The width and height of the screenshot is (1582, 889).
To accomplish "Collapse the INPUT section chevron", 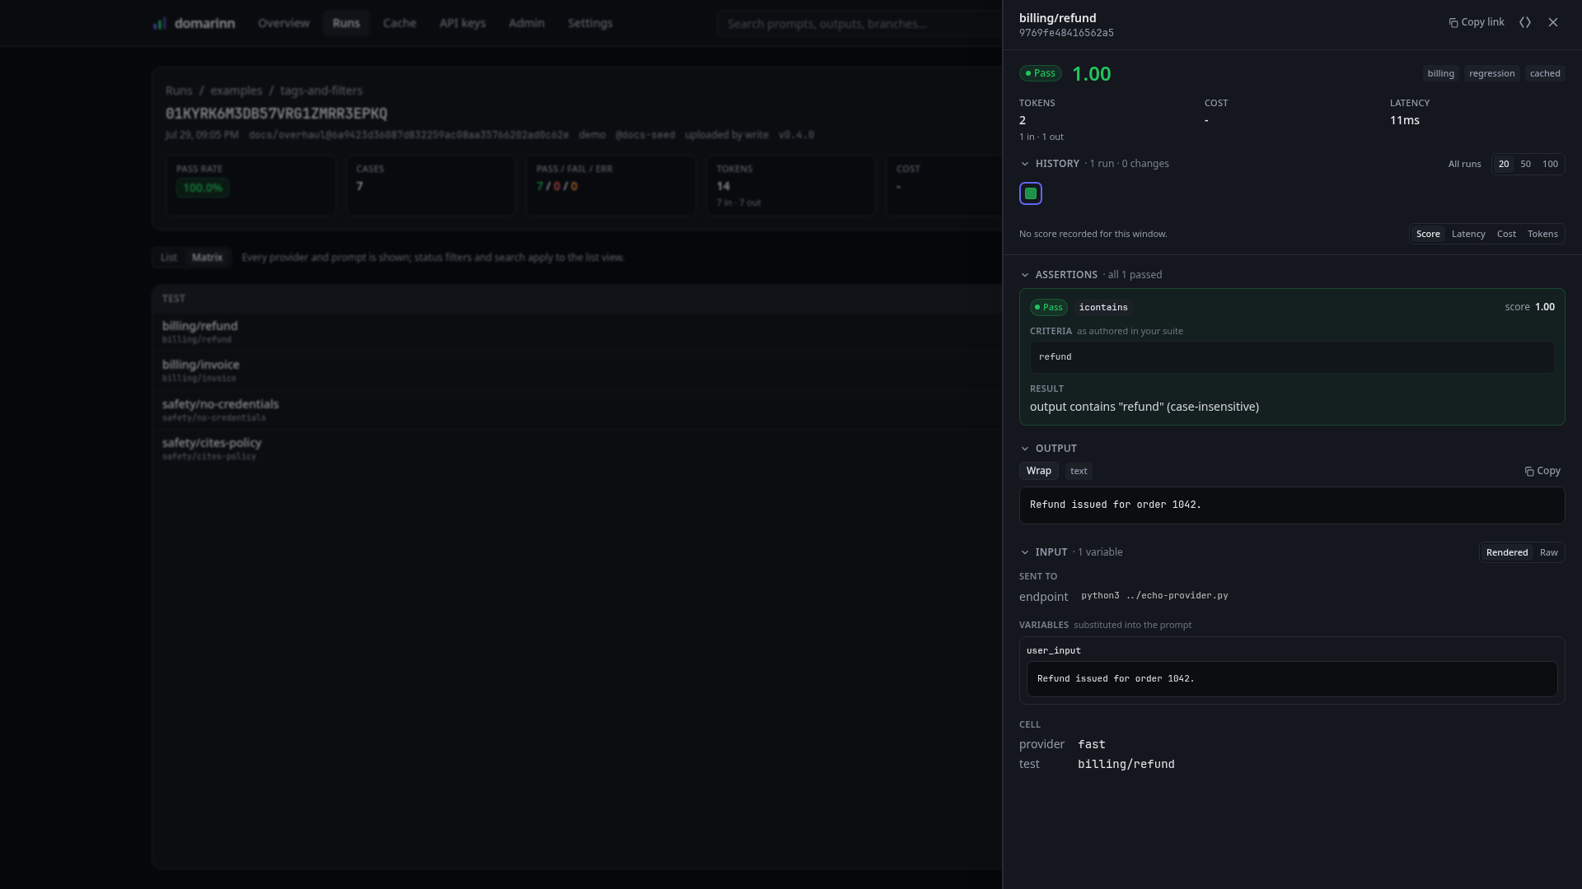I will 1025,552.
